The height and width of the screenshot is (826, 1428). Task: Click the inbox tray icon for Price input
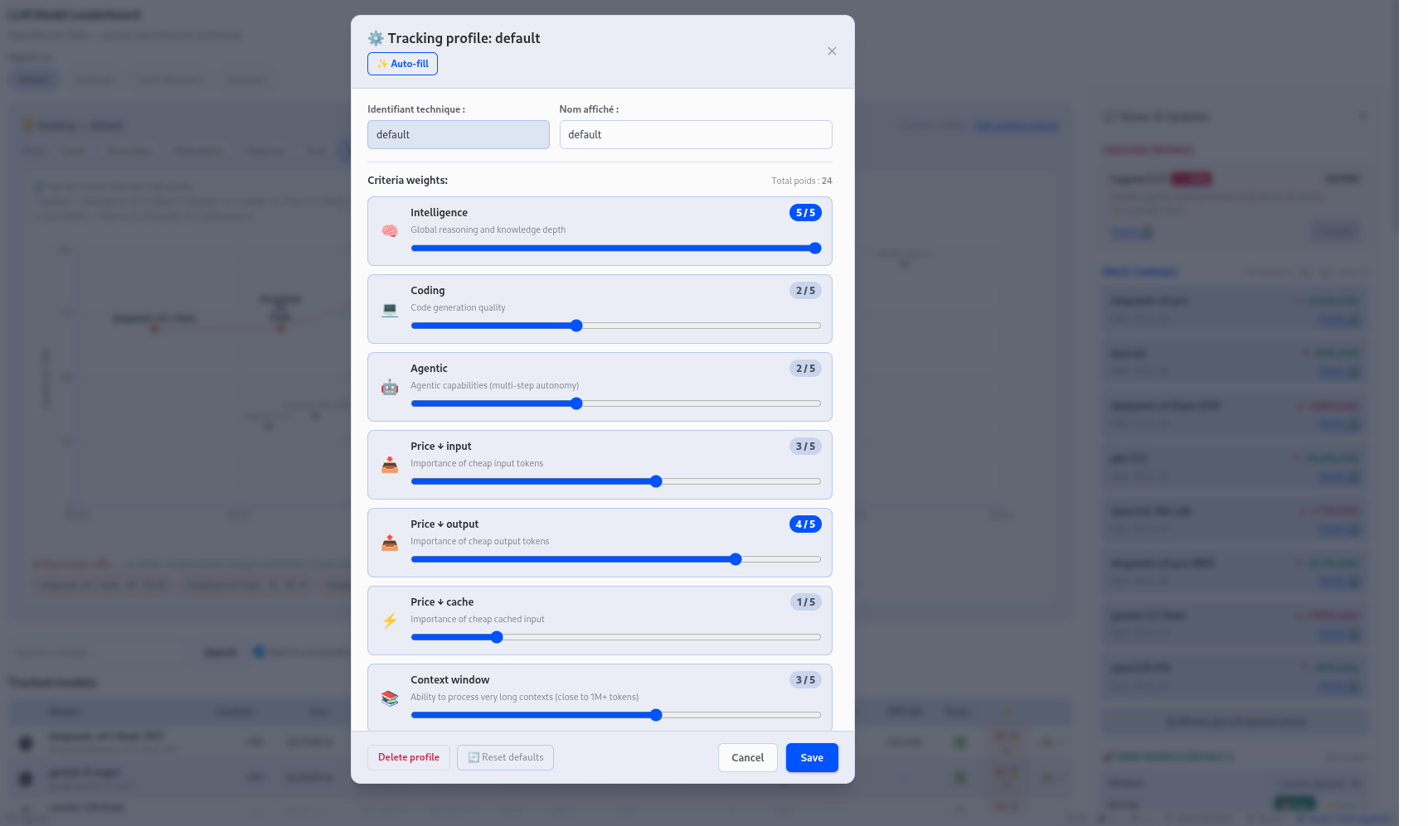click(390, 465)
